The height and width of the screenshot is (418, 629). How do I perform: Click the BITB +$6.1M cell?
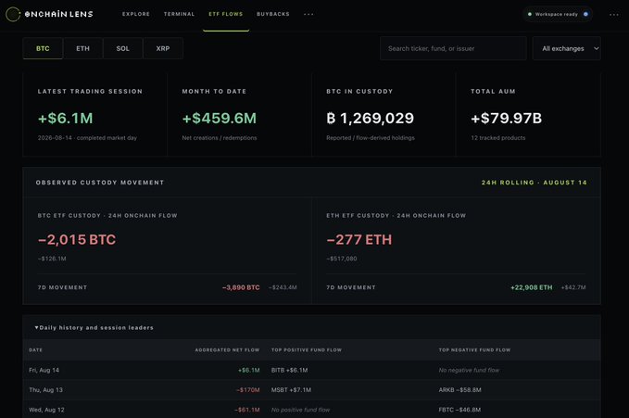290,370
